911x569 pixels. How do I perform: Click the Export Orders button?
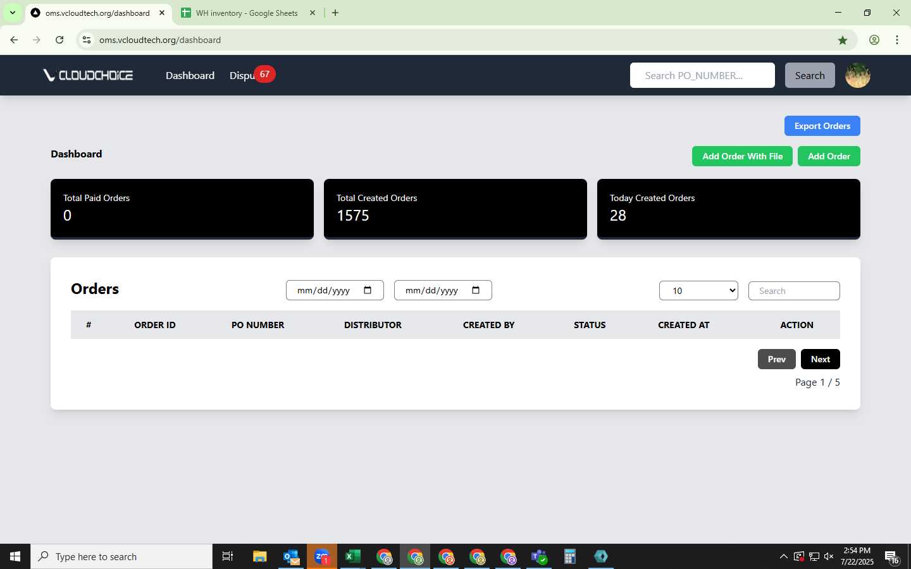[x=822, y=126]
